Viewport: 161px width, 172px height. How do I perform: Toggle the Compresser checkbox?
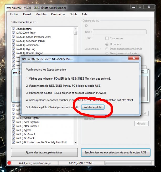[107, 38]
